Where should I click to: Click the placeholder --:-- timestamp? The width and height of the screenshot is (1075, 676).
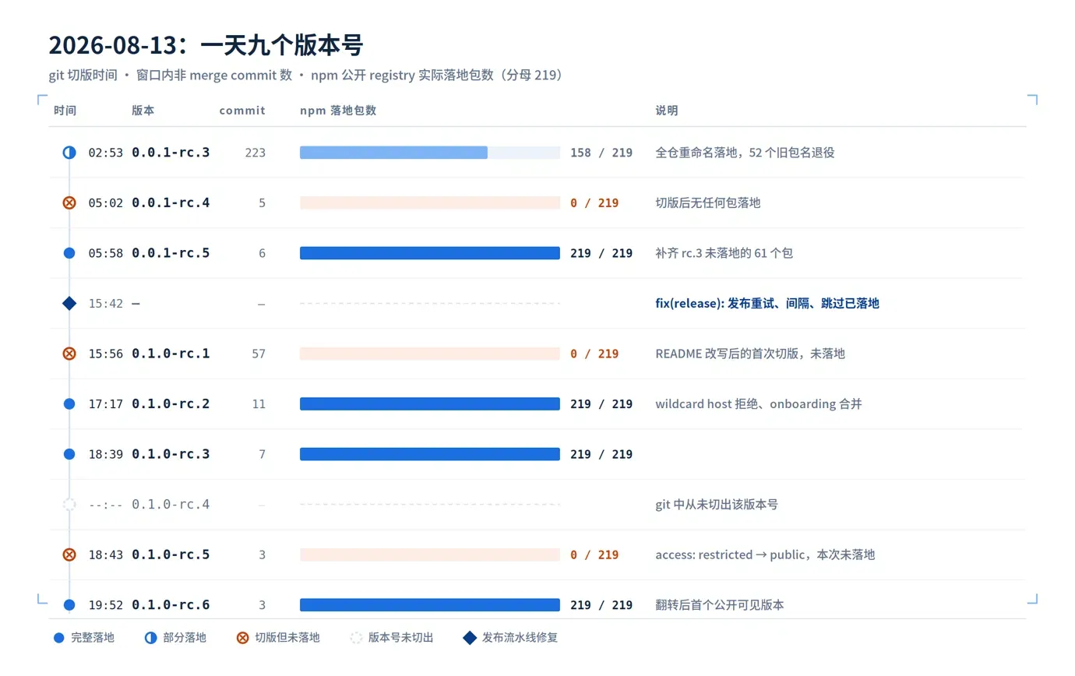click(106, 504)
